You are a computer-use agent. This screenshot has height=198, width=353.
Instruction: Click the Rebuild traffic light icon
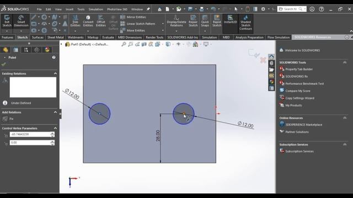pyautogui.click(x=248, y=9)
